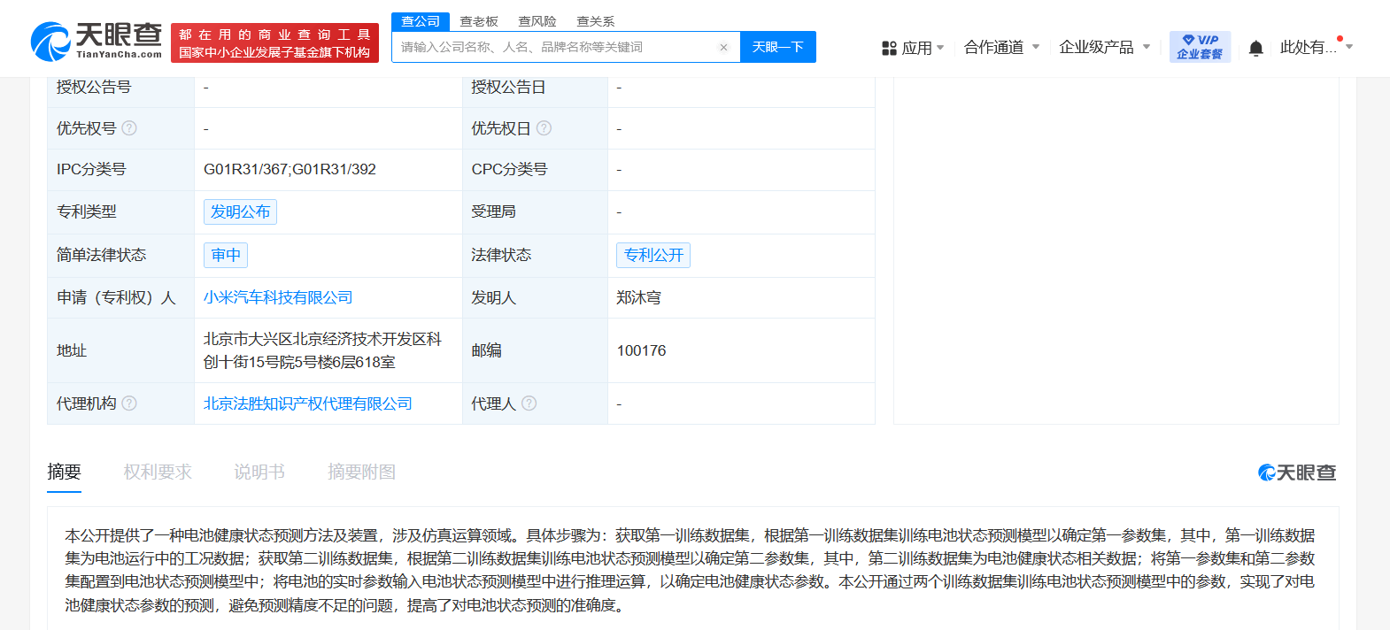Click the 审中 legal status tag
The height and width of the screenshot is (630, 1390).
pos(226,256)
